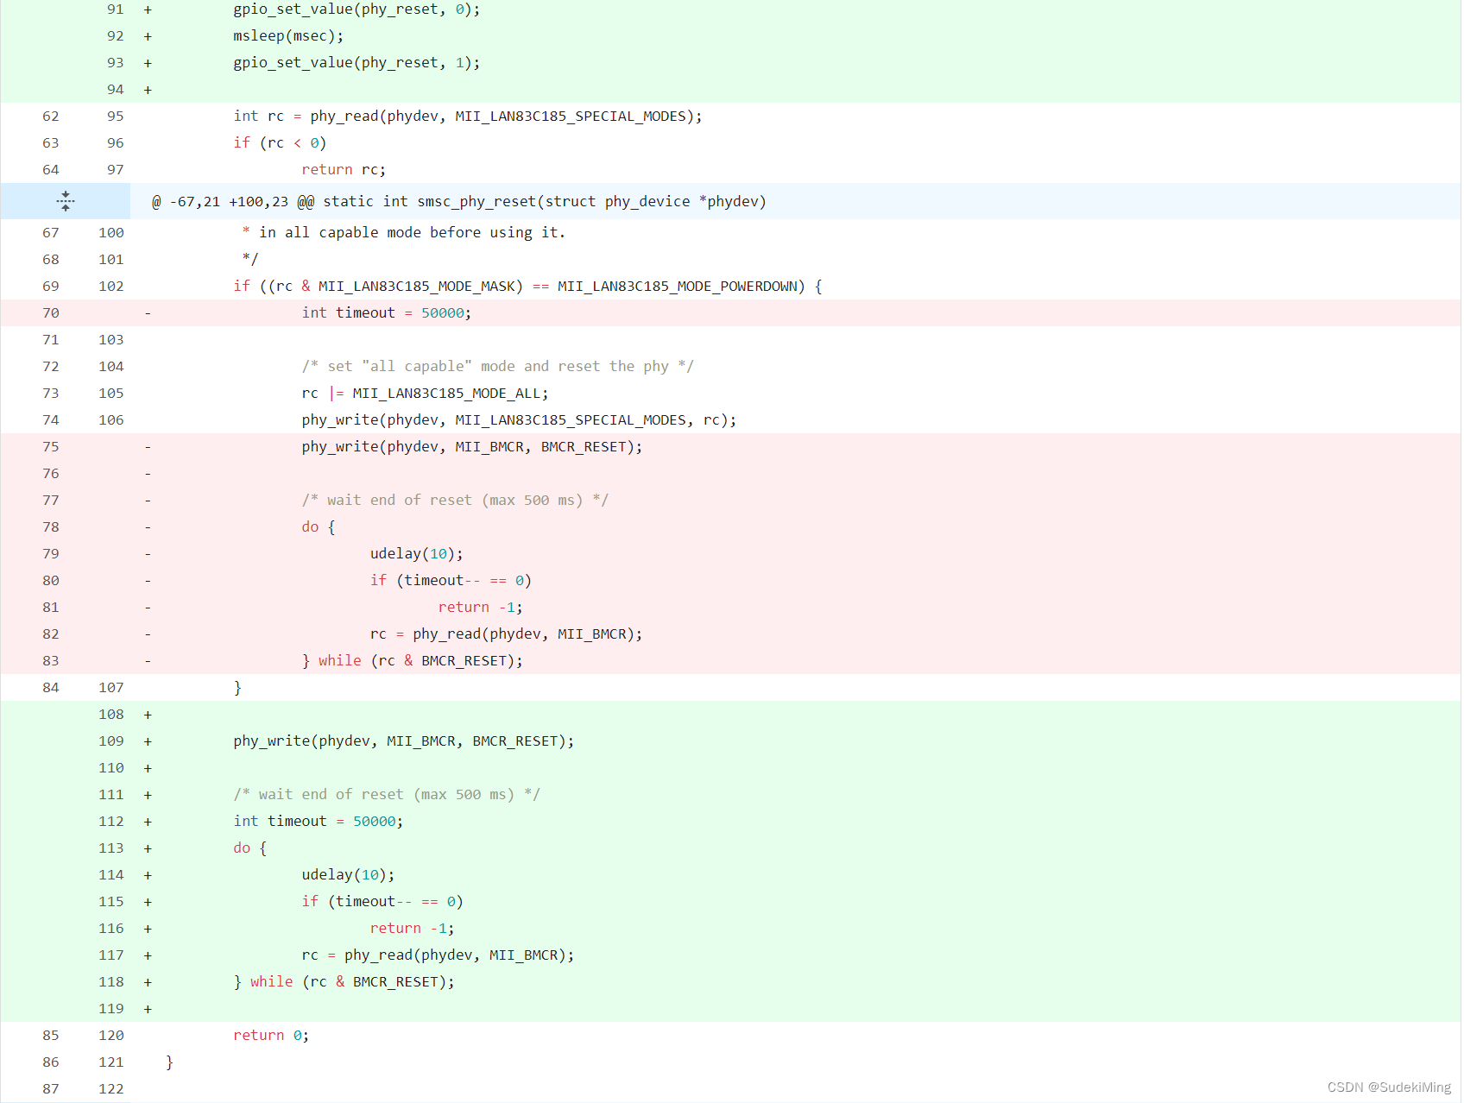Click new line number 108
Image resolution: width=1464 pixels, height=1103 pixels.
point(111,714)
